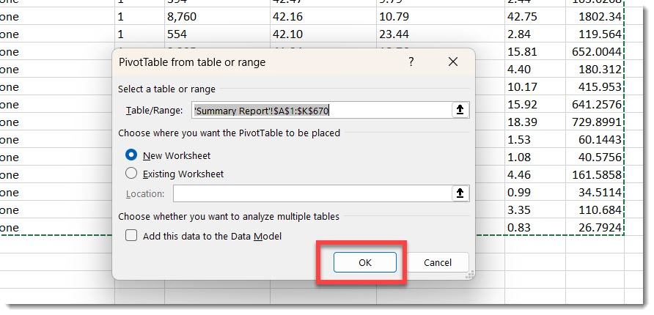Click the Location text box

[312, 193]
